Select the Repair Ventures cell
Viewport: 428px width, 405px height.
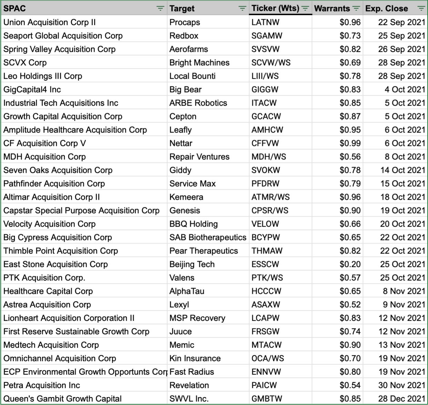tap(208, 157)
